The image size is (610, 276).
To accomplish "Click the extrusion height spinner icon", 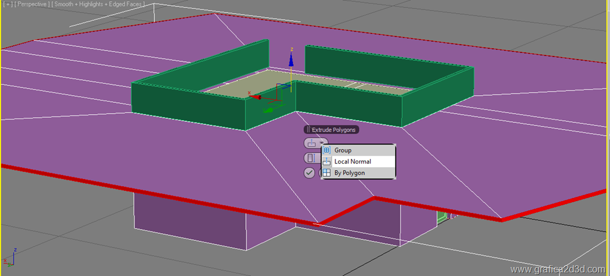I will [310, 158].
